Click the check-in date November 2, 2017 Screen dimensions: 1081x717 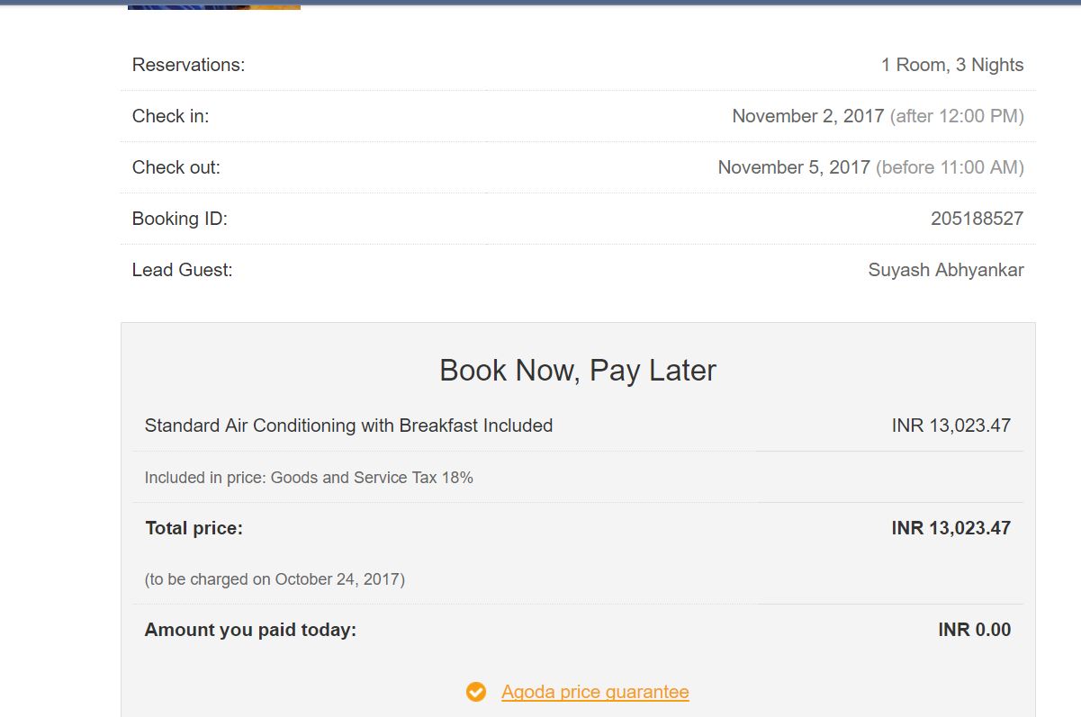point(807,116)
